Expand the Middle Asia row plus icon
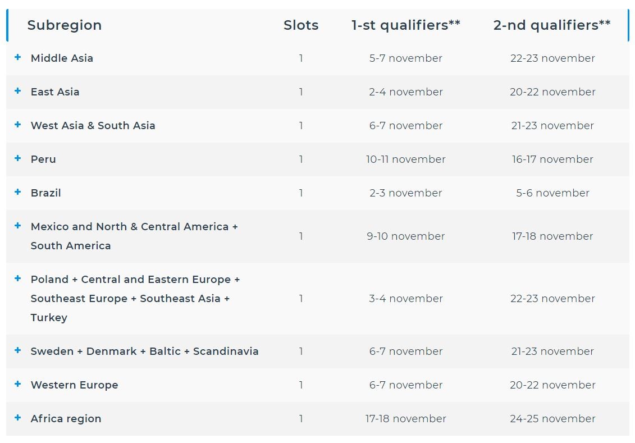635x443 pixels. 18,57
